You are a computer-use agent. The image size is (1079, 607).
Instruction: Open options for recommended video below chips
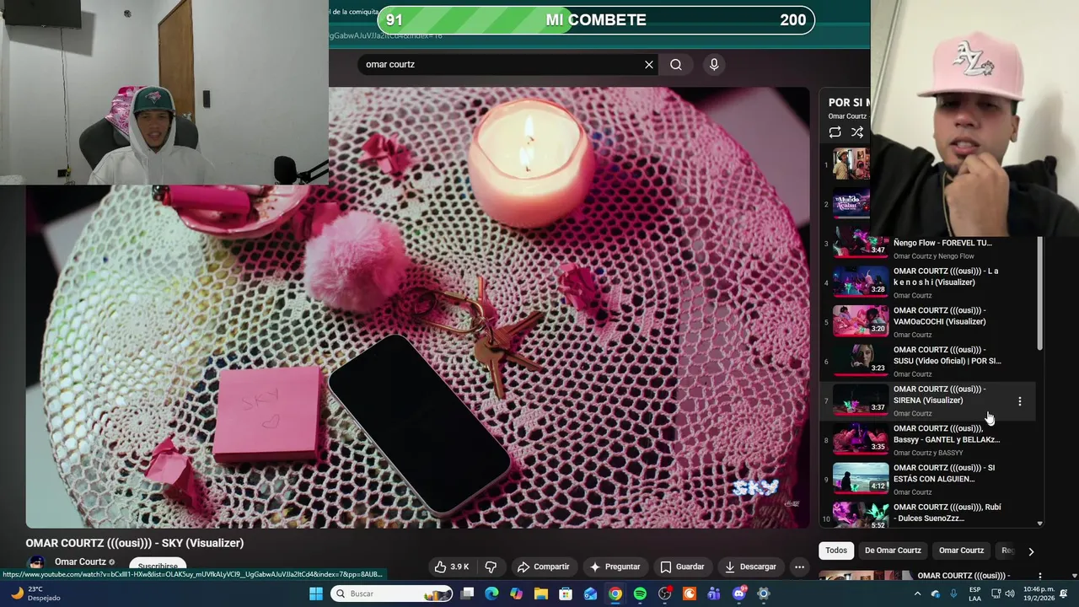point(1039,577)
